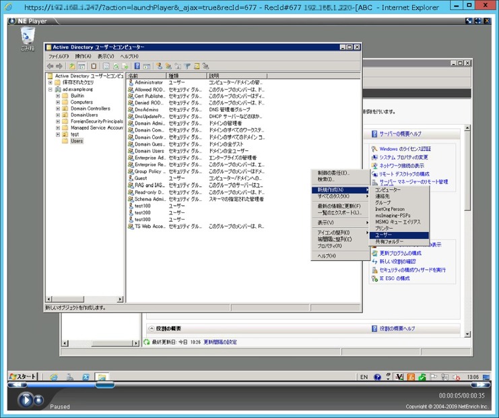
Task: Choose コンピューター in the submenu
Action: pos(399,190)
